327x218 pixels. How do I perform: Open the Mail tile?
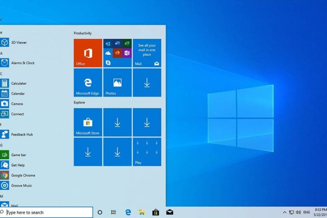click(x=147, y=53)
